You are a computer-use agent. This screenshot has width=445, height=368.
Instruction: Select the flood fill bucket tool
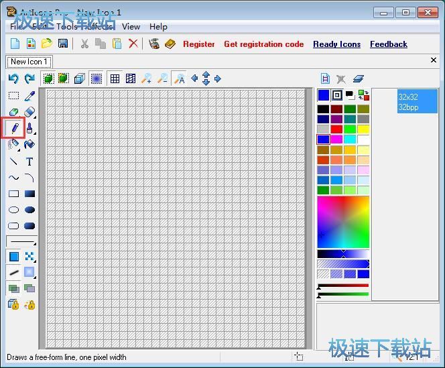[x=29, y=144]
